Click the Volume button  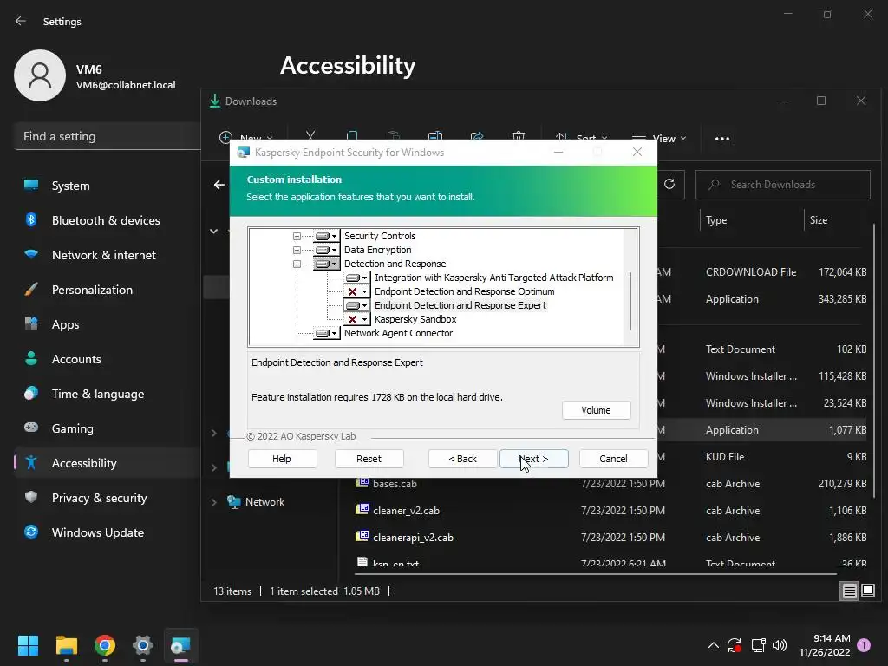click(x=597, y=410)
